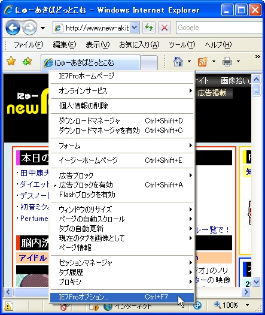Click horizontal scrollbar right arrow
Viewport: 265px width, 315px height.
pos(246,292)
